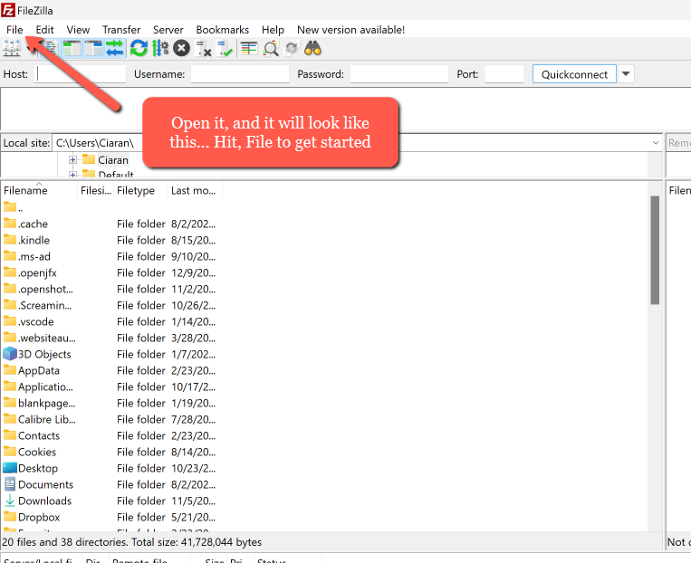The image size is (691, 563).
Task: Select the Documents icon in file list
Action: (10, 484)
